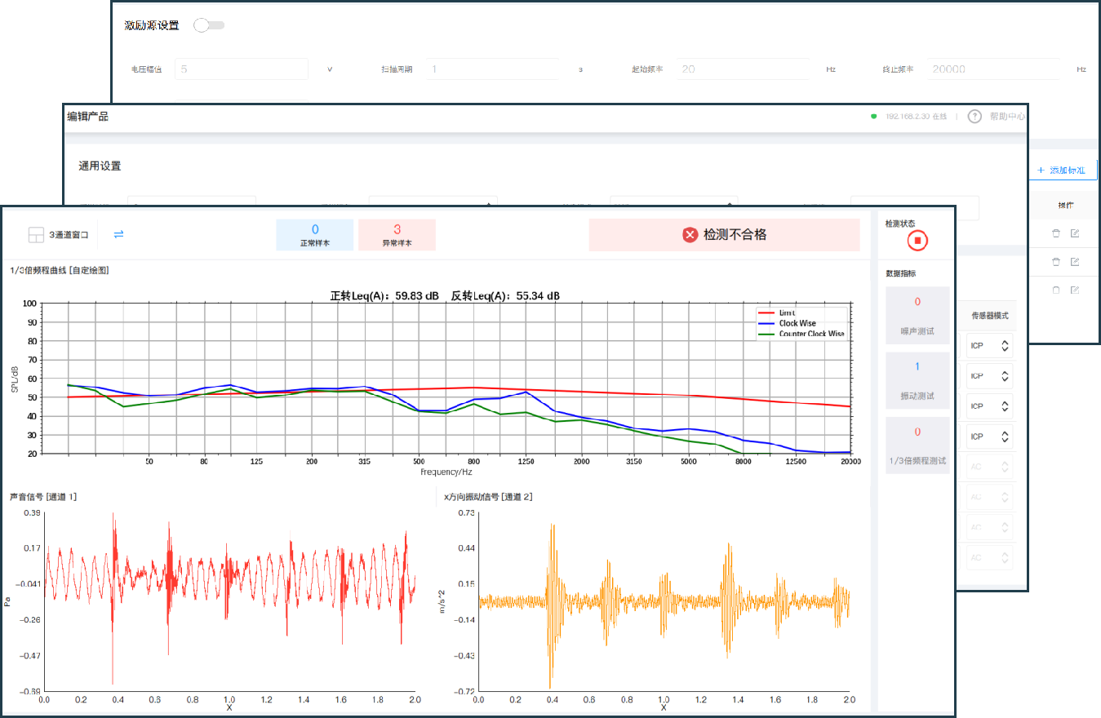Click the green online status dot

click(x=875, y=117)
